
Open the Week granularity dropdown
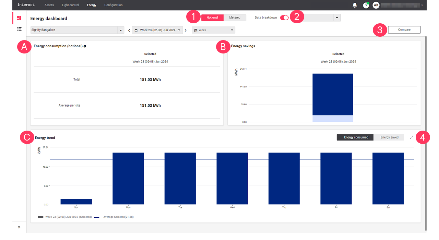pos(213,30)
